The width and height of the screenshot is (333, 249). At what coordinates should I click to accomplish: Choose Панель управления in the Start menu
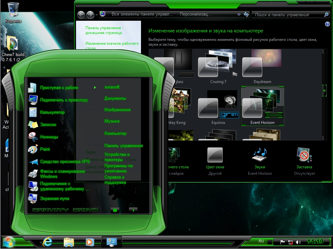[123, 146]
